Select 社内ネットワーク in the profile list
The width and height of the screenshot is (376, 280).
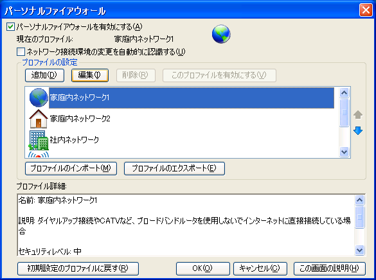(x=75, y=140)
